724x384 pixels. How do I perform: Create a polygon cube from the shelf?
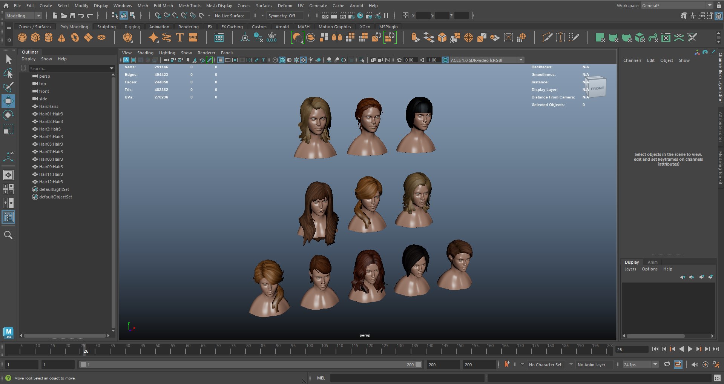coord(35,37)
